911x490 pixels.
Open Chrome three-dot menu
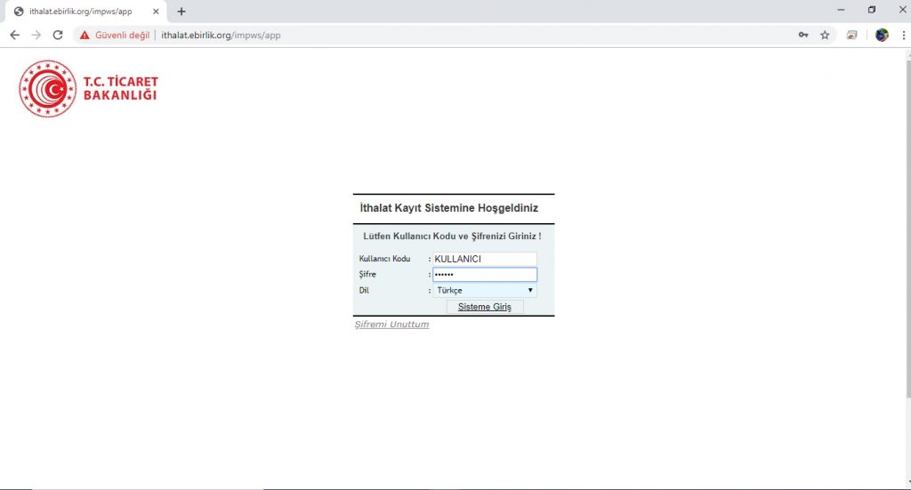901,36
